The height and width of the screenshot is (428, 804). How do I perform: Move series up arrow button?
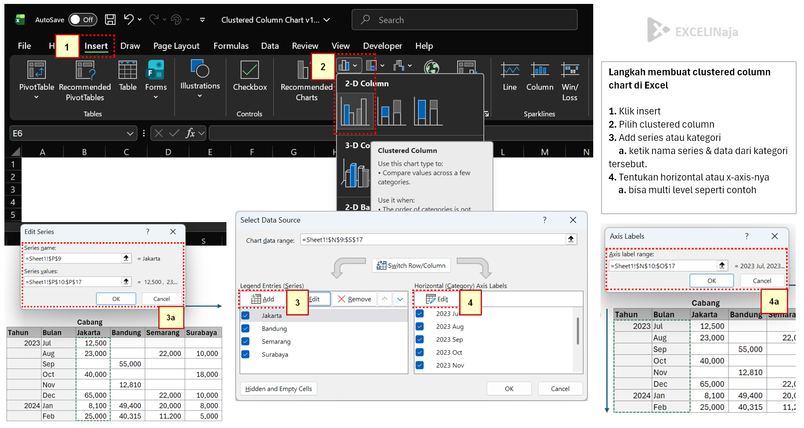pyautogui.click(x=385, y=299)
